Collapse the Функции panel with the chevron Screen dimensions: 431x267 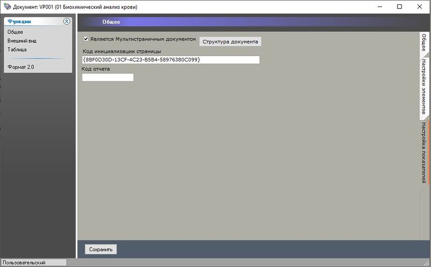tap(66, 22)
